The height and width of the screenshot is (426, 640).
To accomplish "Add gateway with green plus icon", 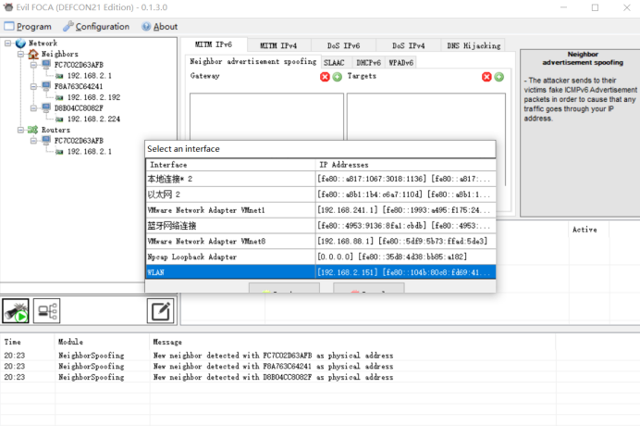I will (338, 77).
